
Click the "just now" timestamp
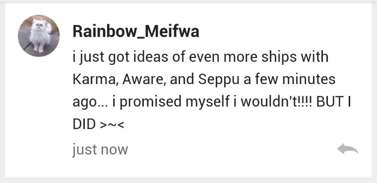(100, 150)
